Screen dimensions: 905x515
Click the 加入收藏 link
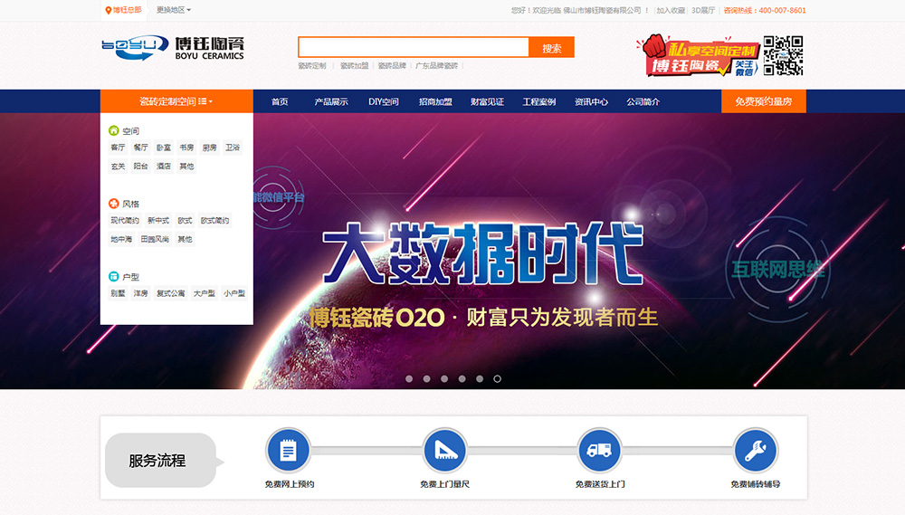point(670,10)
